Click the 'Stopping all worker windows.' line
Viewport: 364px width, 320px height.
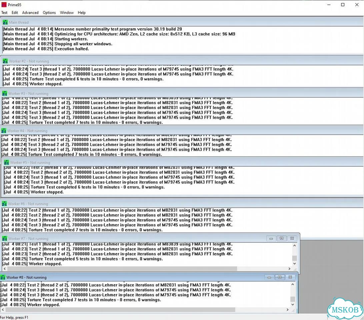tap(58, 44)
